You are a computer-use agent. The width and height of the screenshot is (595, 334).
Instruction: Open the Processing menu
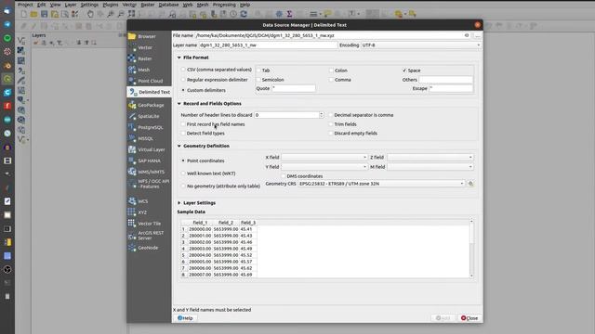tap(224, 5)
